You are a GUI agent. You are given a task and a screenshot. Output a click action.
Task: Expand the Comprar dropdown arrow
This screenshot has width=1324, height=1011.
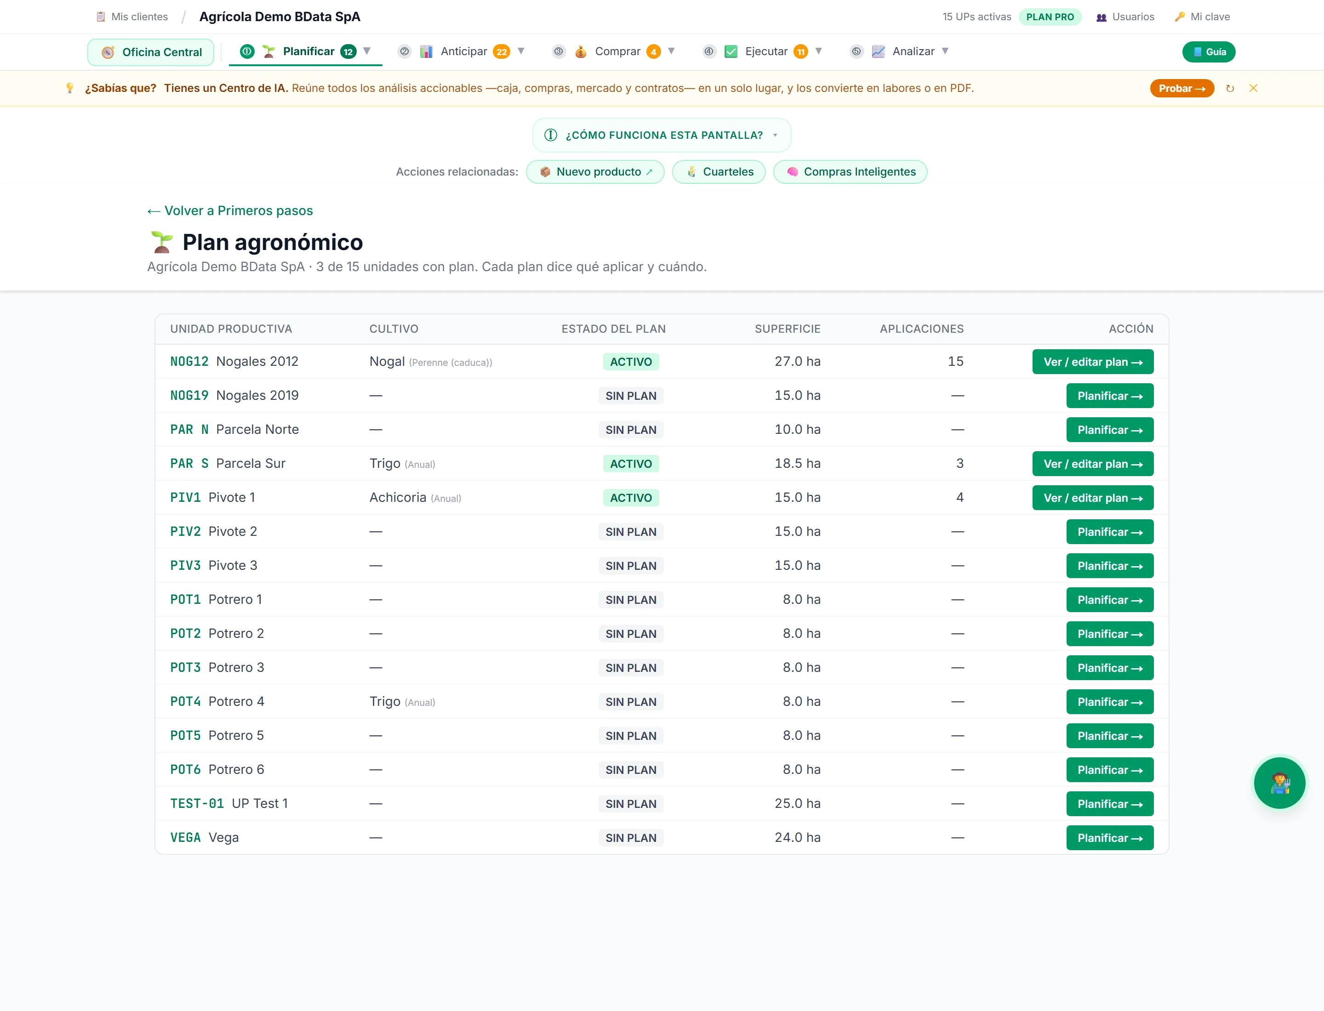671,51
